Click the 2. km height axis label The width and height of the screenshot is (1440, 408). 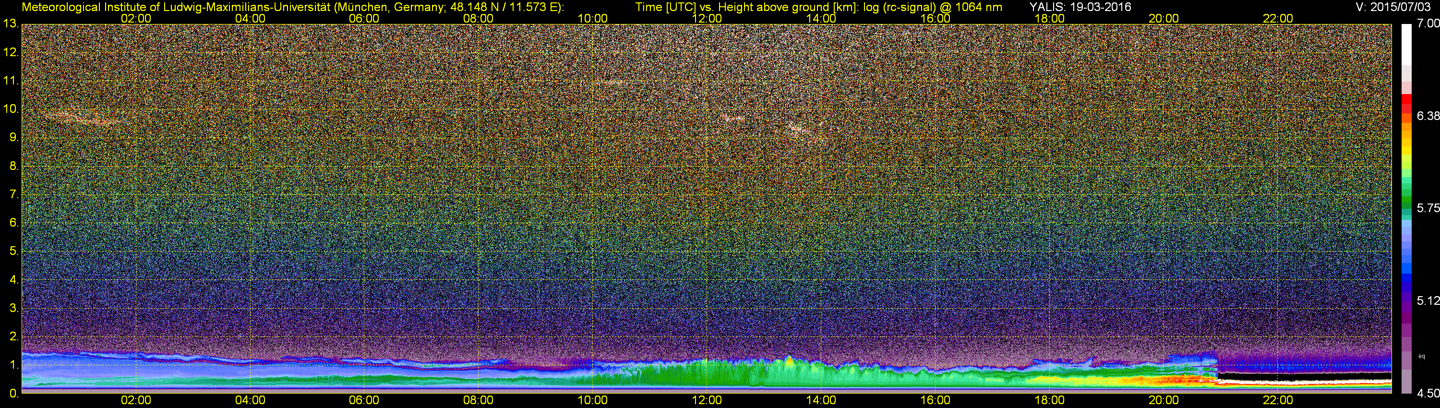13,336
